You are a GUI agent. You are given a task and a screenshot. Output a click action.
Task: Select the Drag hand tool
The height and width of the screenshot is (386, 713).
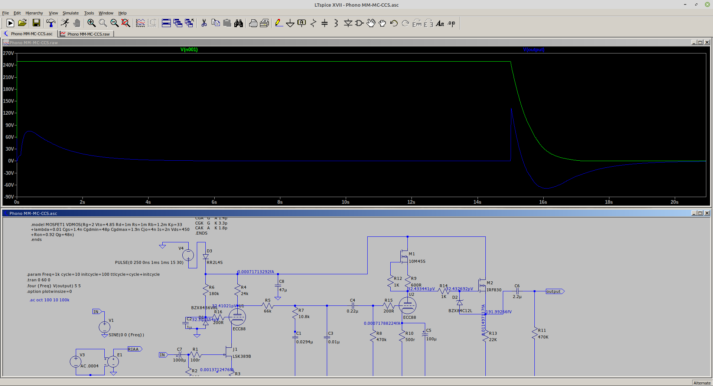pyautogui.click(x=382, y=23)
